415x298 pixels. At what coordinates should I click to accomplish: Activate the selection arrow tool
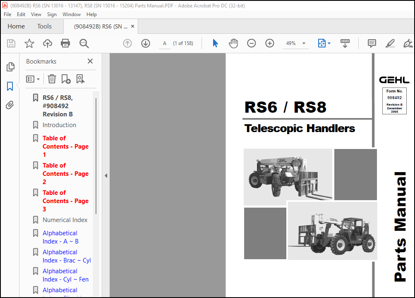[x=215, y=43]
